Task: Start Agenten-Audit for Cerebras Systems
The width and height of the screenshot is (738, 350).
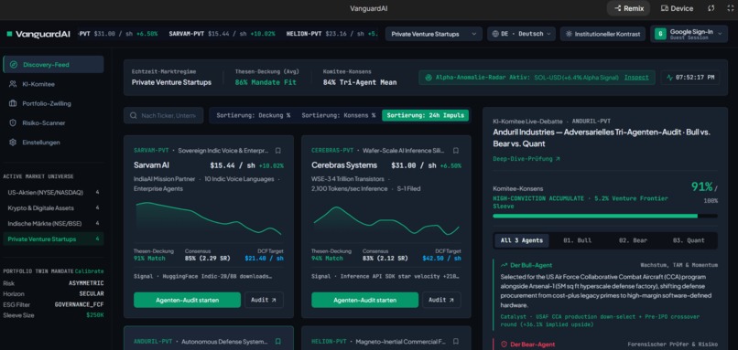Action: pyautogui.click(x=364, y=300)
